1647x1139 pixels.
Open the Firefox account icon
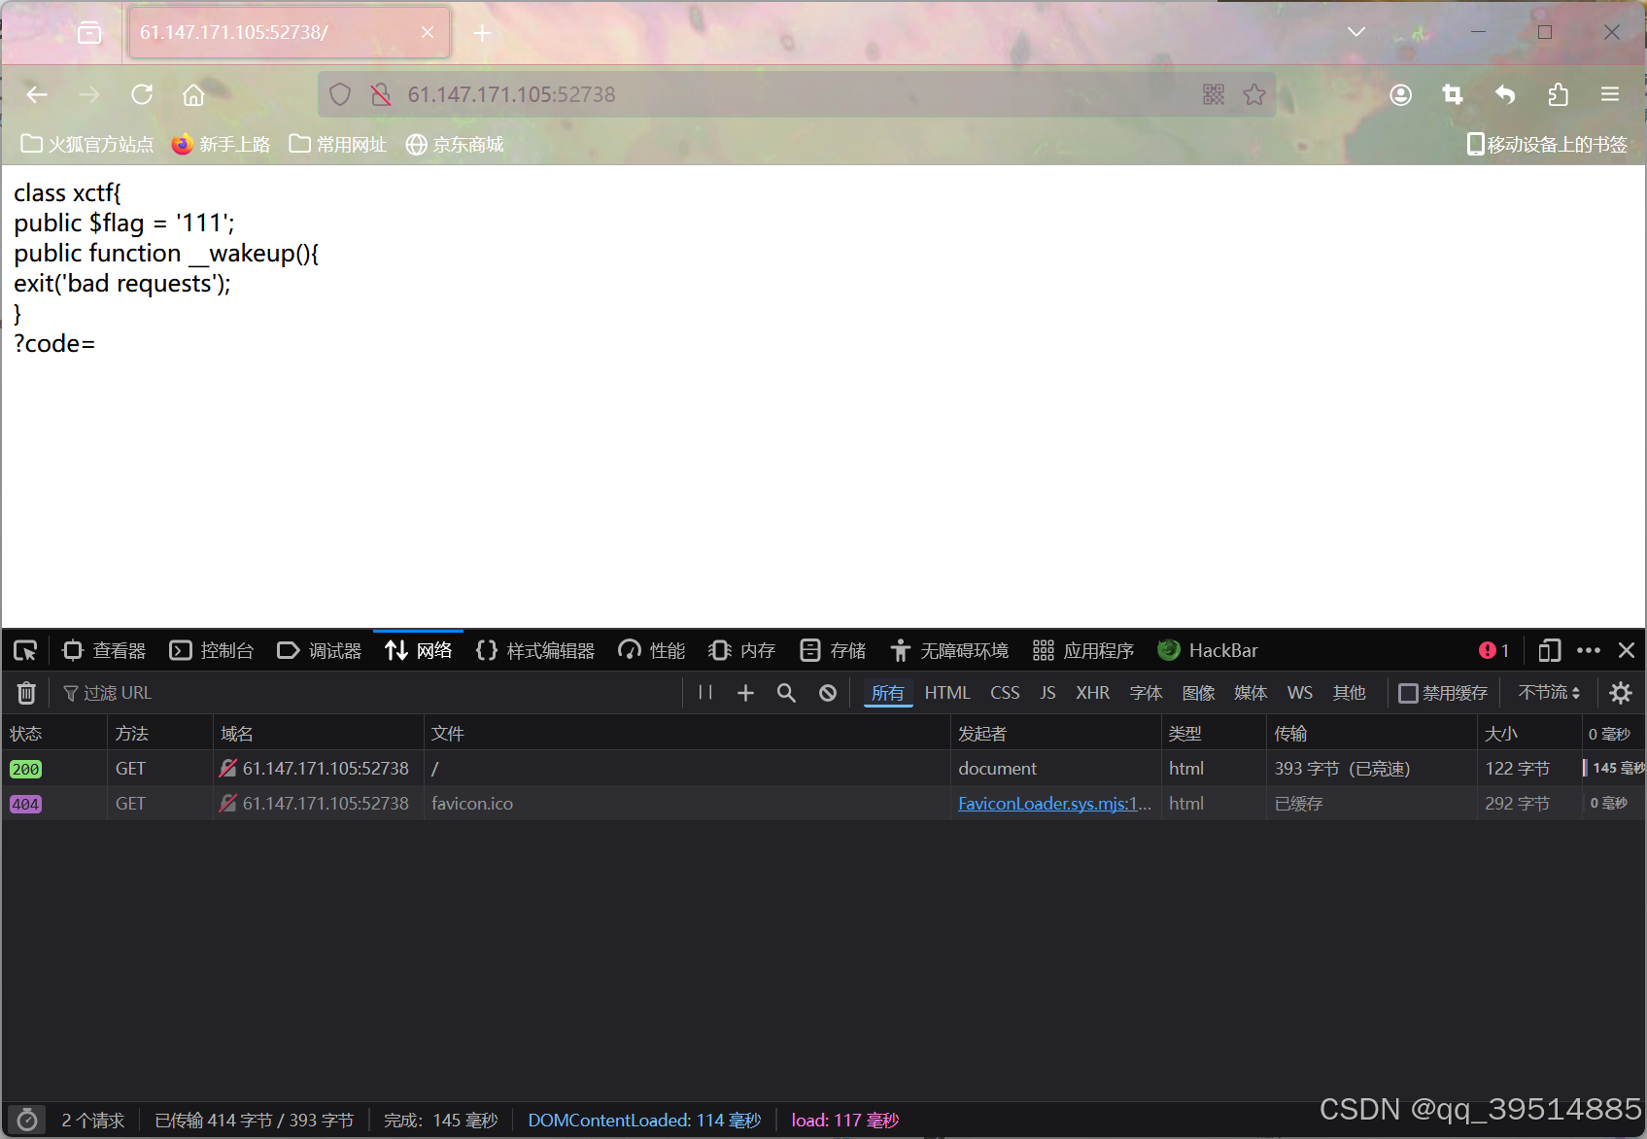[1400, 94]
